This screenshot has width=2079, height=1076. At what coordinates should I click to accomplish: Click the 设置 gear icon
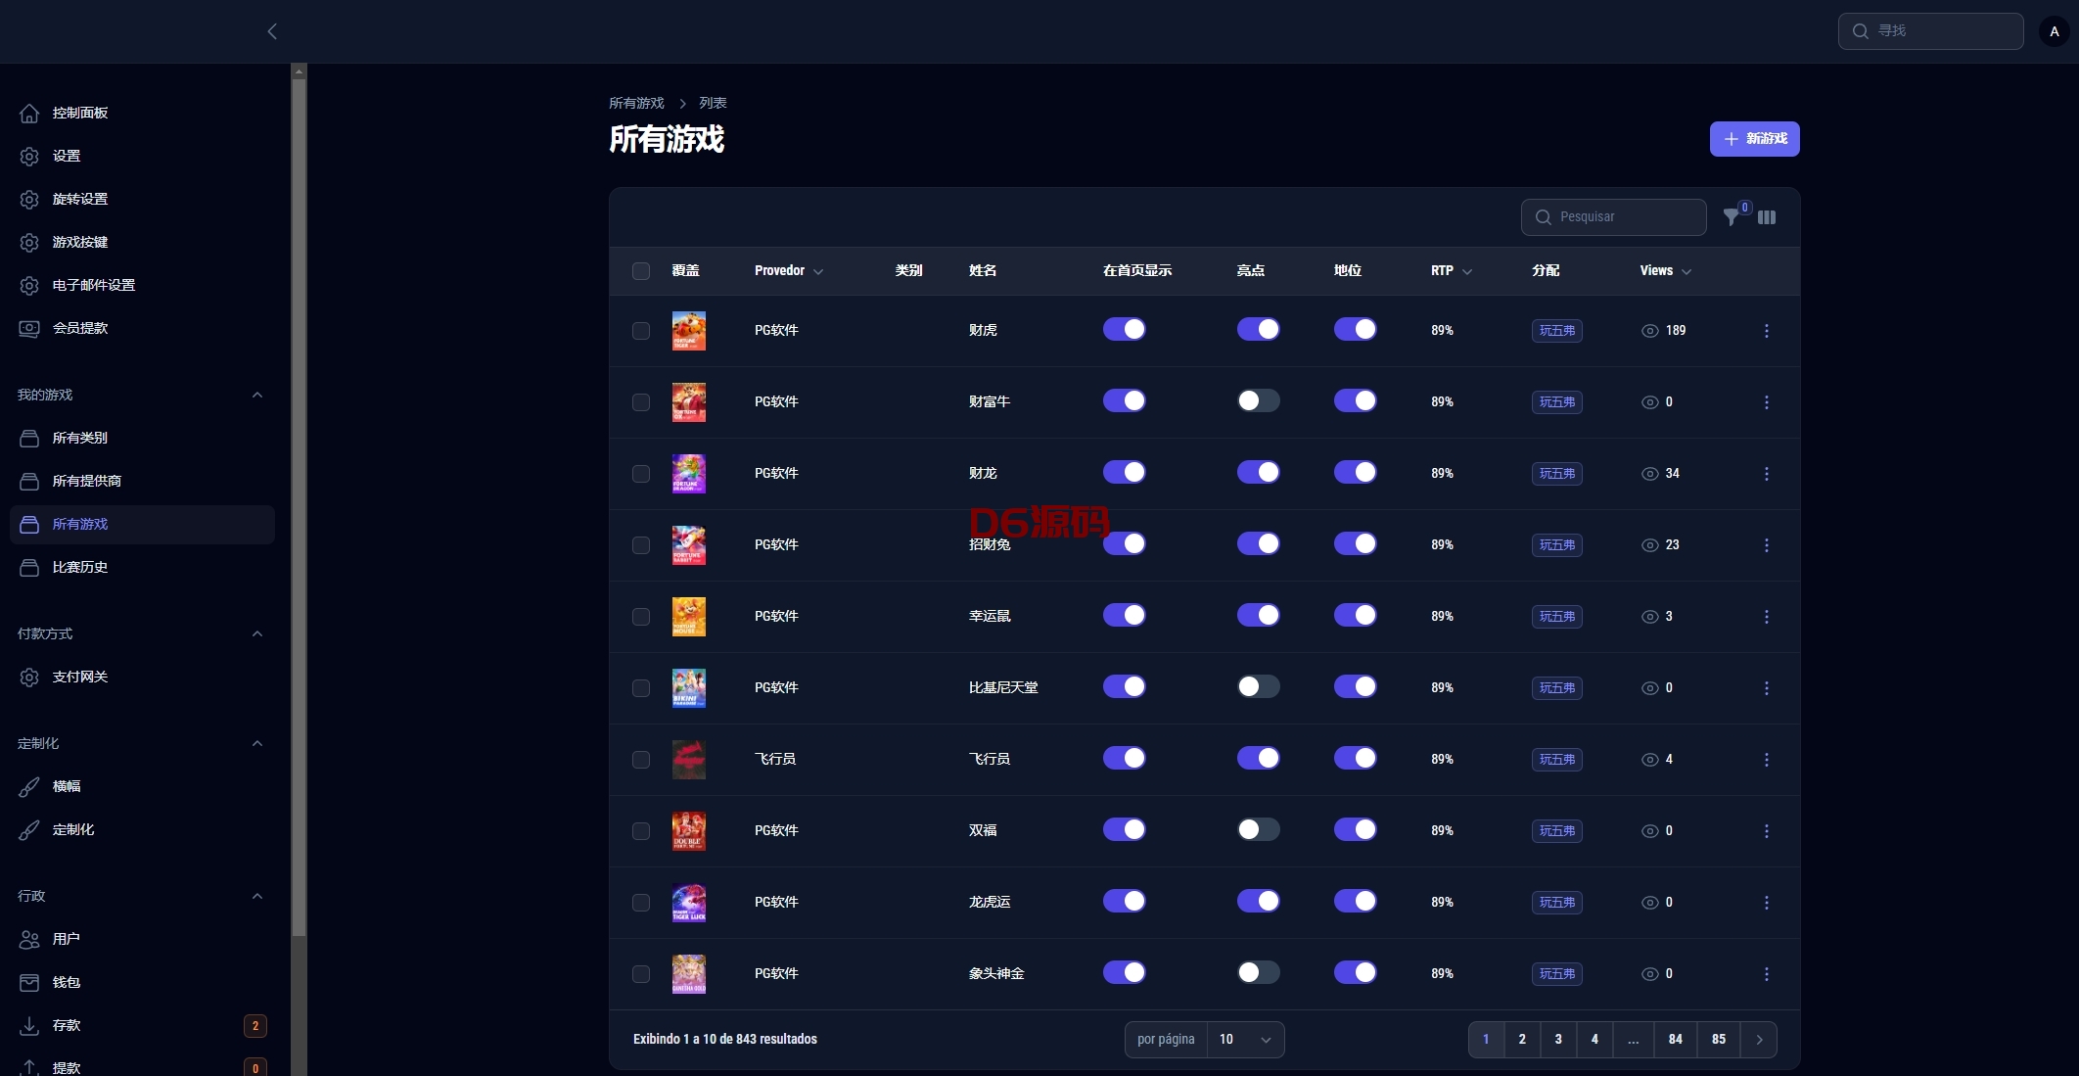tap(29, 157)
